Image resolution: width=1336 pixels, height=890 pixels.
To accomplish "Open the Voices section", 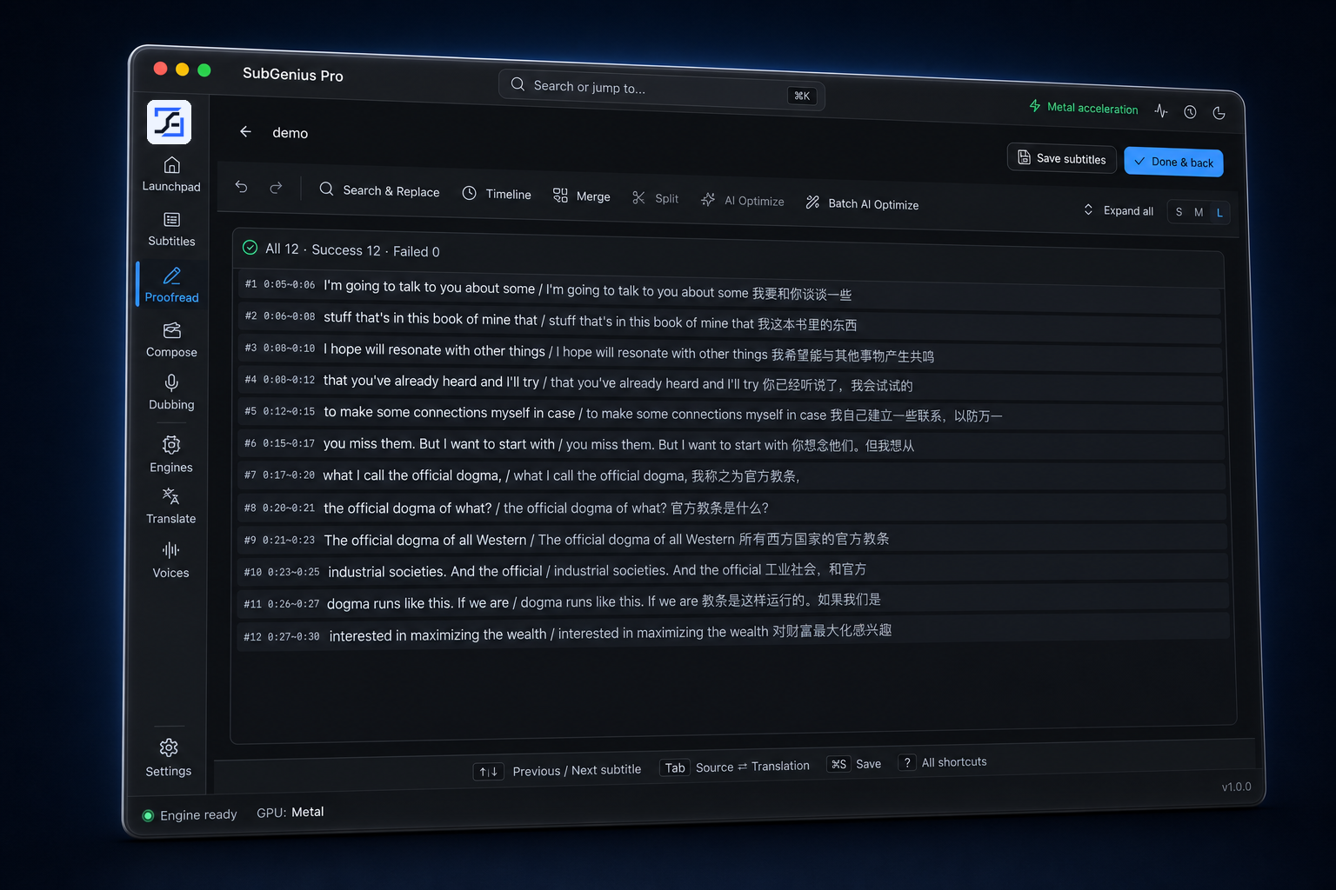I will [x=170, y=561].
